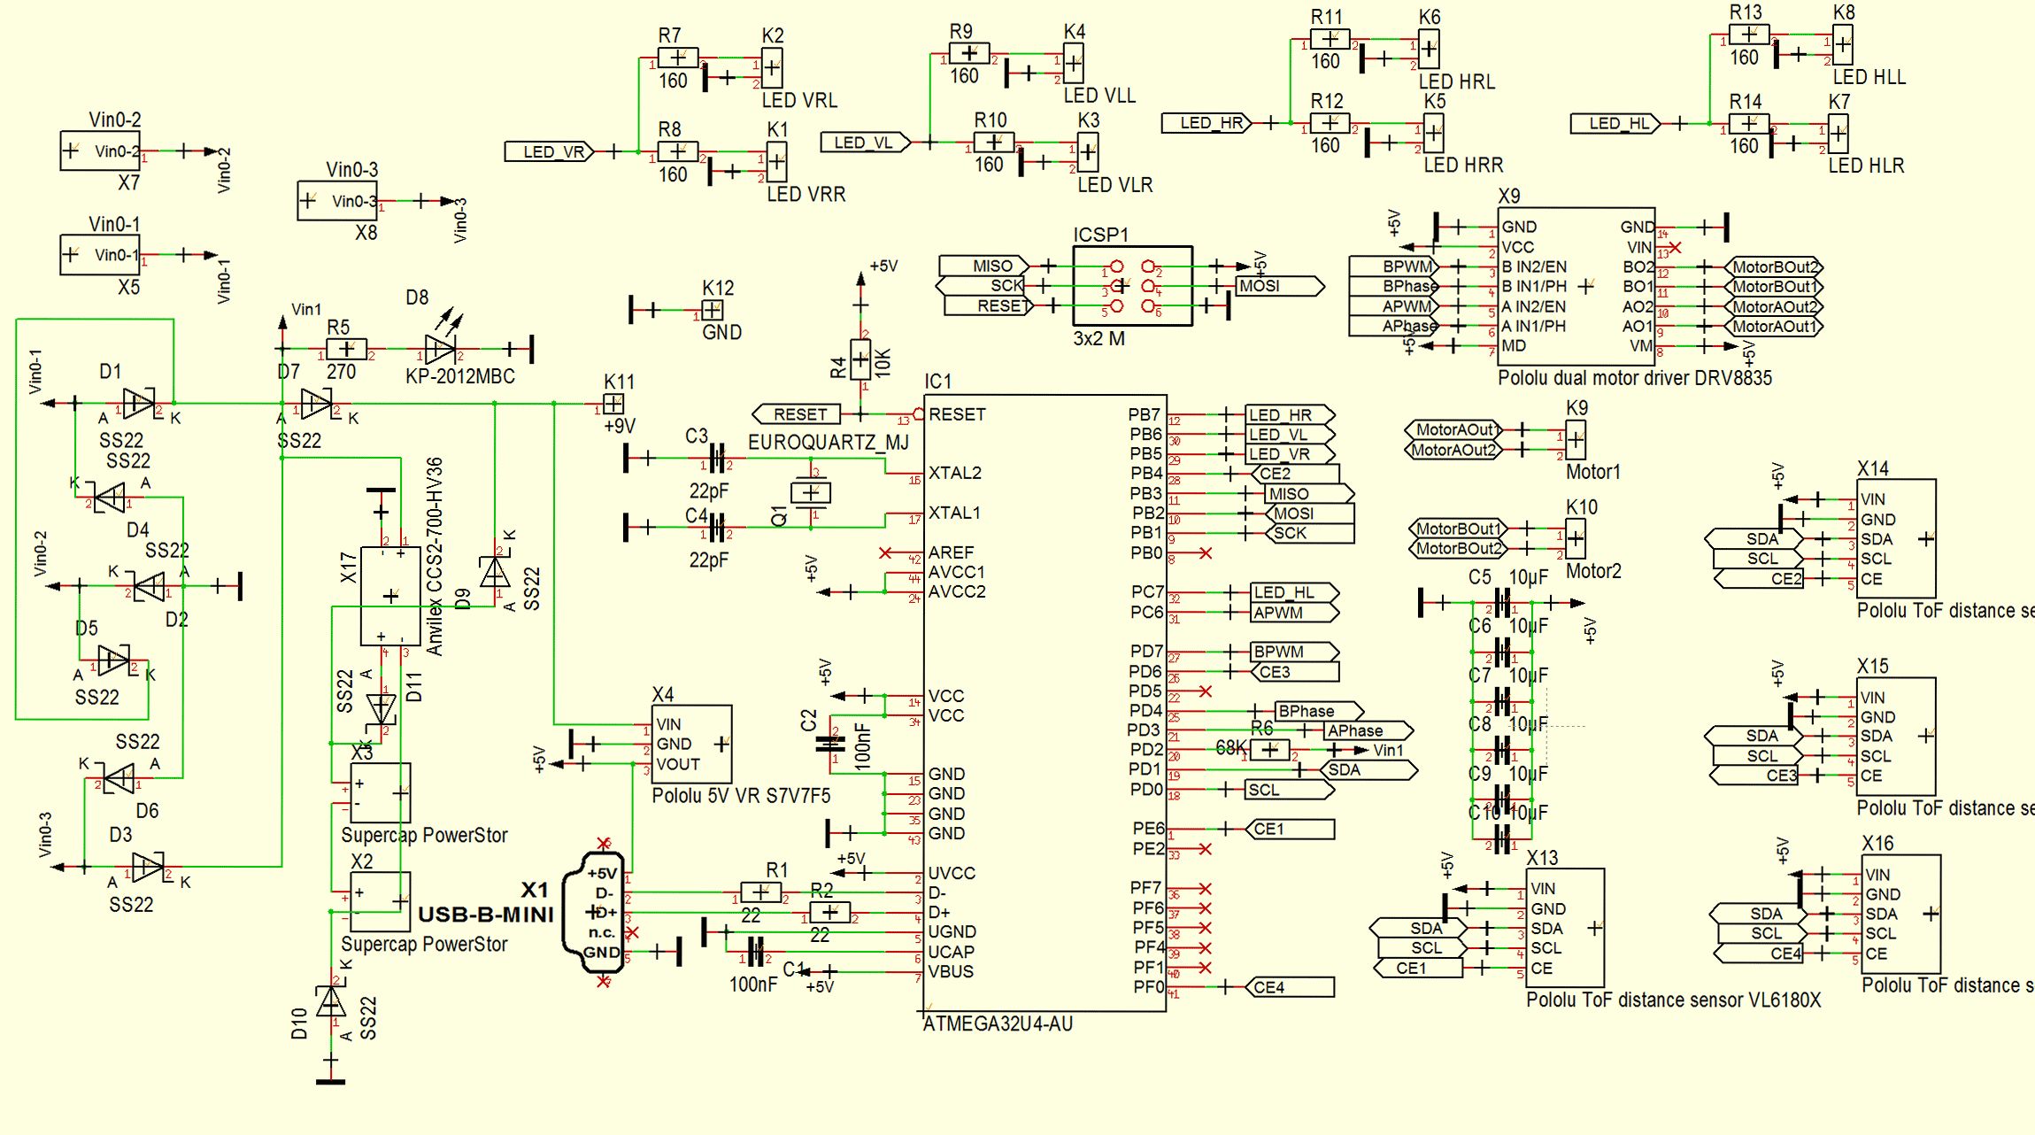
Task: Select capacitor C2 100nF symbol
Action: pos(830,744)
